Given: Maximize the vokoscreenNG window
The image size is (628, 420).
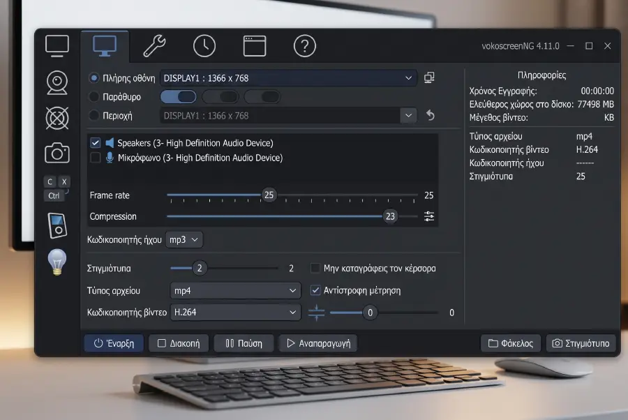Looking at the screenshot, I should click(589, 46).
